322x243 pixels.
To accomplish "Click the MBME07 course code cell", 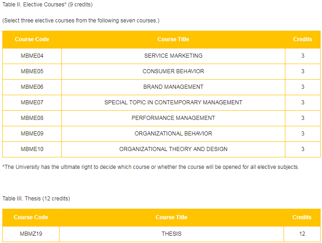I will (x=32, y=103).
